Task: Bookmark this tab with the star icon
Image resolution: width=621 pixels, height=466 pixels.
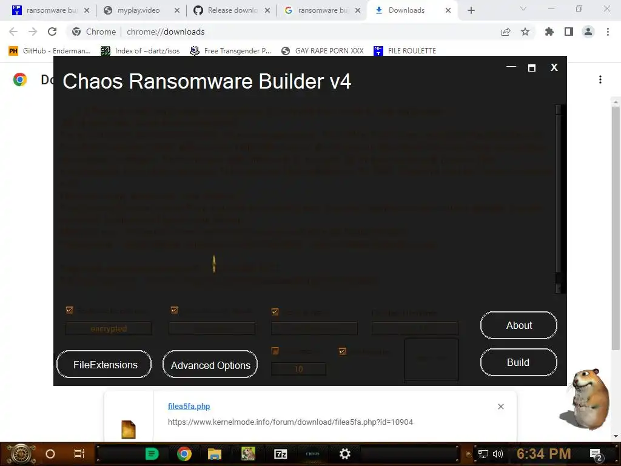Action: click(x=525, y=32)
